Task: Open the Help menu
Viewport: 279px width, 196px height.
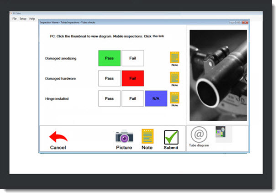Action: click(32, 19)
